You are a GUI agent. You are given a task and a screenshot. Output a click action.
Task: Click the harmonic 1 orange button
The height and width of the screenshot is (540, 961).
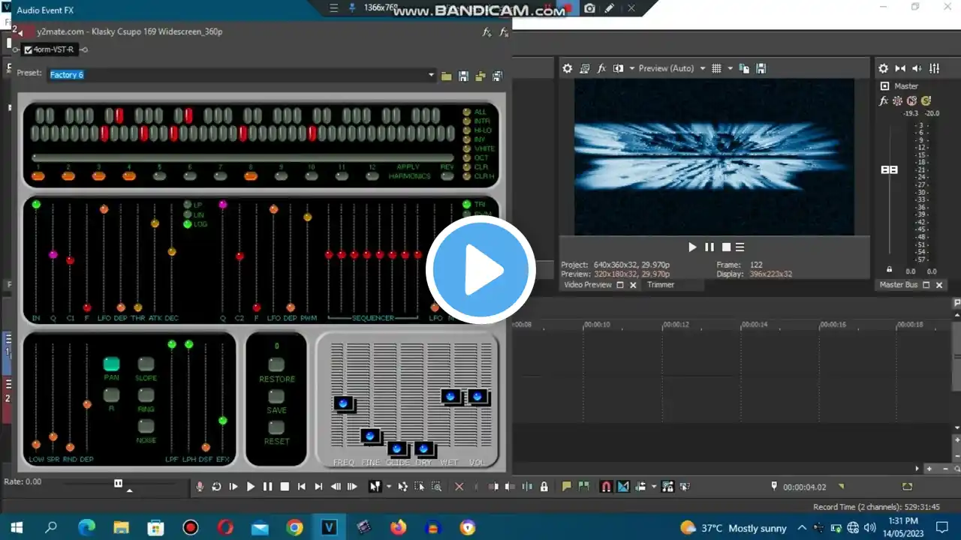click(x=38, y=176)
